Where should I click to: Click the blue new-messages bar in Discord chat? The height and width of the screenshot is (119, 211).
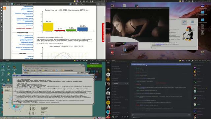161,64
